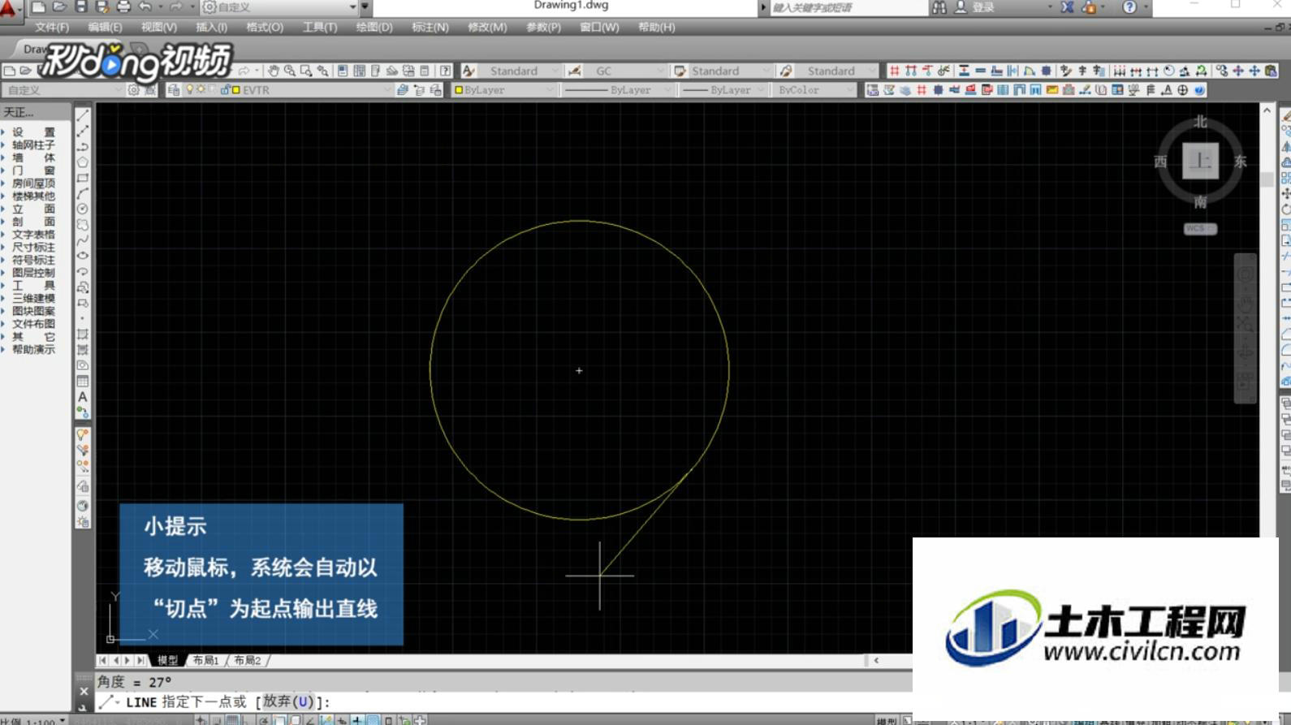Toggle the layer freeze sun icon
This screenshot has height=725, width=1291.
click(x=201, y=89)
